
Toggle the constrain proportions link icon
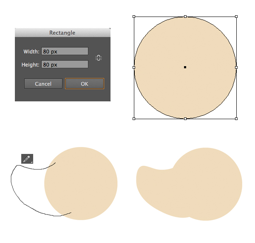(x=99, y=58)
